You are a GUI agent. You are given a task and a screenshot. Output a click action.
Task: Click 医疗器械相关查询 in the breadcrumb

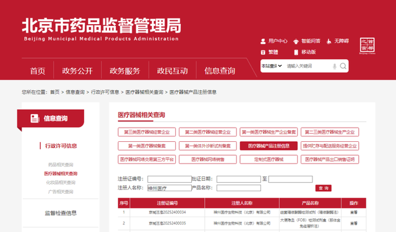[144, 92]
